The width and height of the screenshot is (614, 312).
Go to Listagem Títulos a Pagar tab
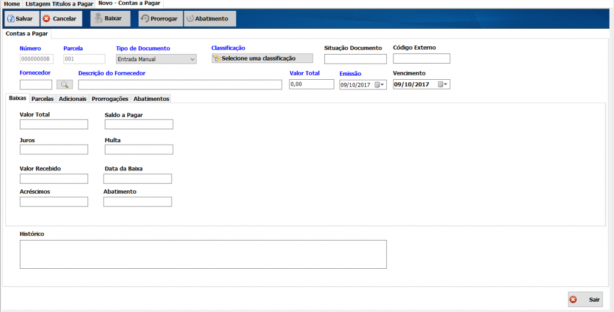click(x=59, y=4)
